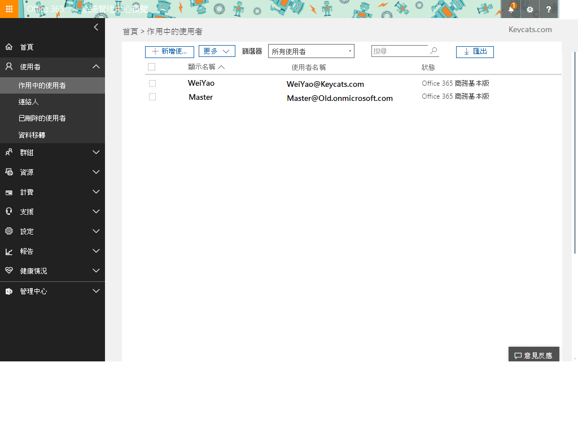
Task: Click the sort arrow beside 顯示名稱
Action: 221,67
